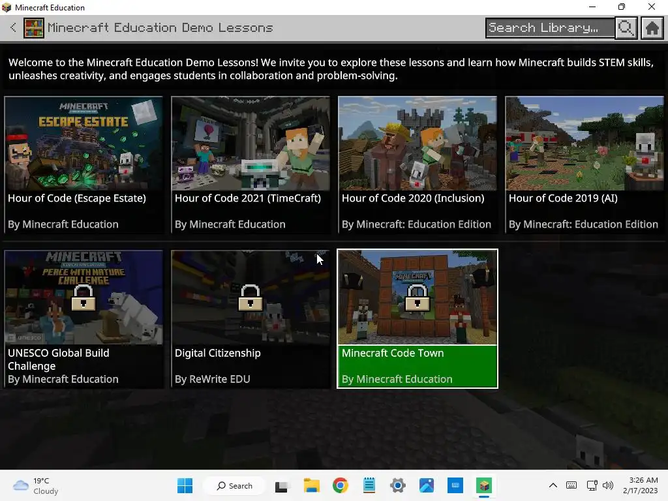The image size is (668, 501).
Task: Click the back arrow in the header
Action: click(x=13, y=27)
